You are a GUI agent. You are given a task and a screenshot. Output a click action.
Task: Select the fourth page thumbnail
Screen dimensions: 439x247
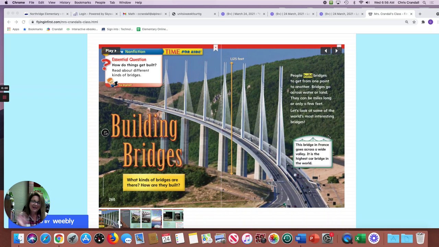[173, 219]
